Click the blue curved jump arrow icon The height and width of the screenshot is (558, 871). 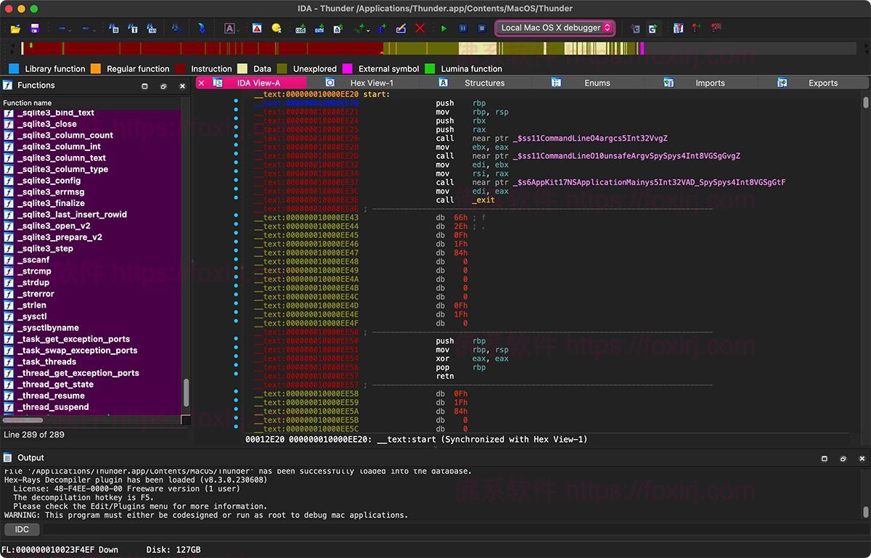click(201, 28)
